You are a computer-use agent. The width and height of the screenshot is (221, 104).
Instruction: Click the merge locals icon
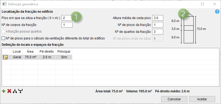(x=20, y=91)
